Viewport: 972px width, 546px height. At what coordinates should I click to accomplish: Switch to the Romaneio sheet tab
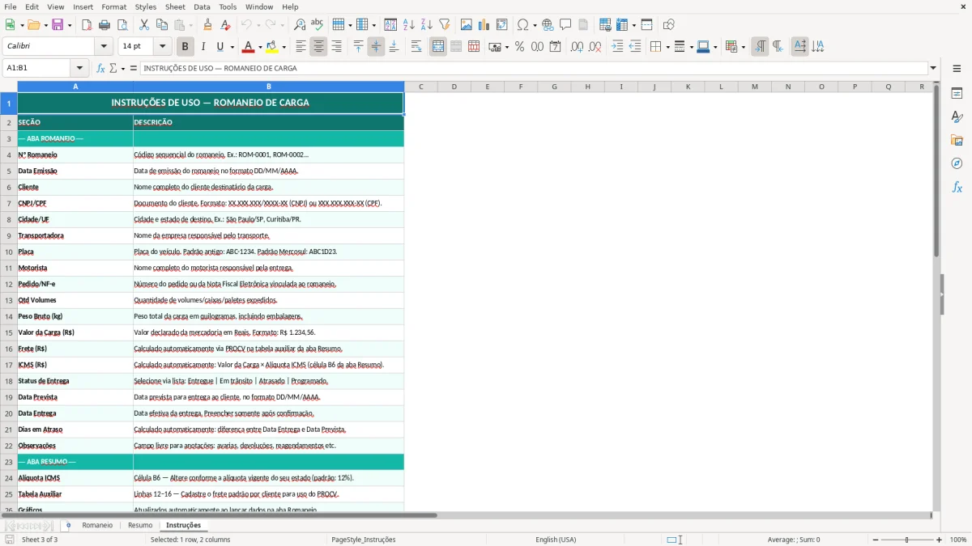point(97,525)
